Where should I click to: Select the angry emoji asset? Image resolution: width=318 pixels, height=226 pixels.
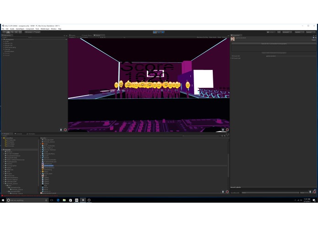pyautogui.click(x=46, y=144)
